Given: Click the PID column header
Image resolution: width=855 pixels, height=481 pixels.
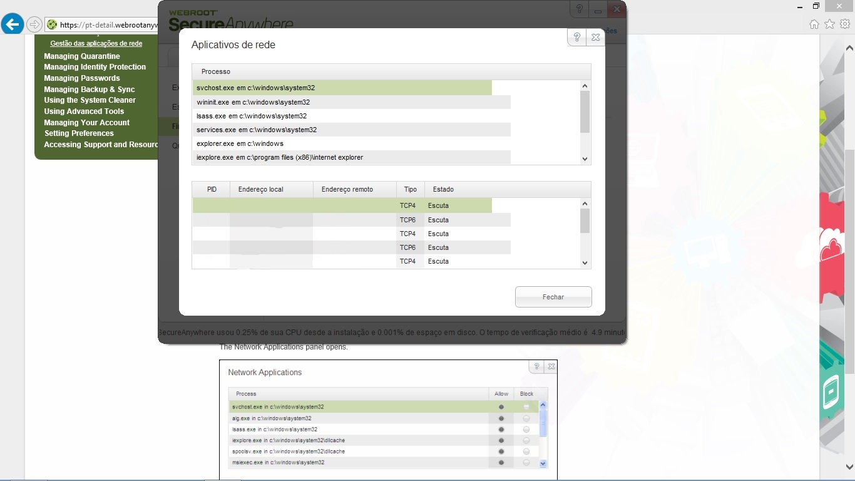Looking at the screenshot, I should coord(212,189).
